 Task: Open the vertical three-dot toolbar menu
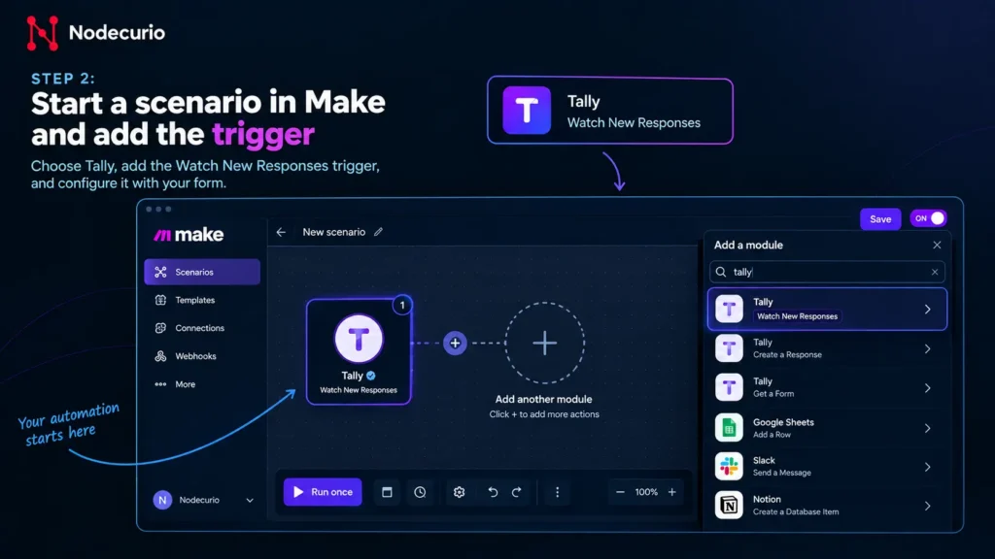pos(557,492)
